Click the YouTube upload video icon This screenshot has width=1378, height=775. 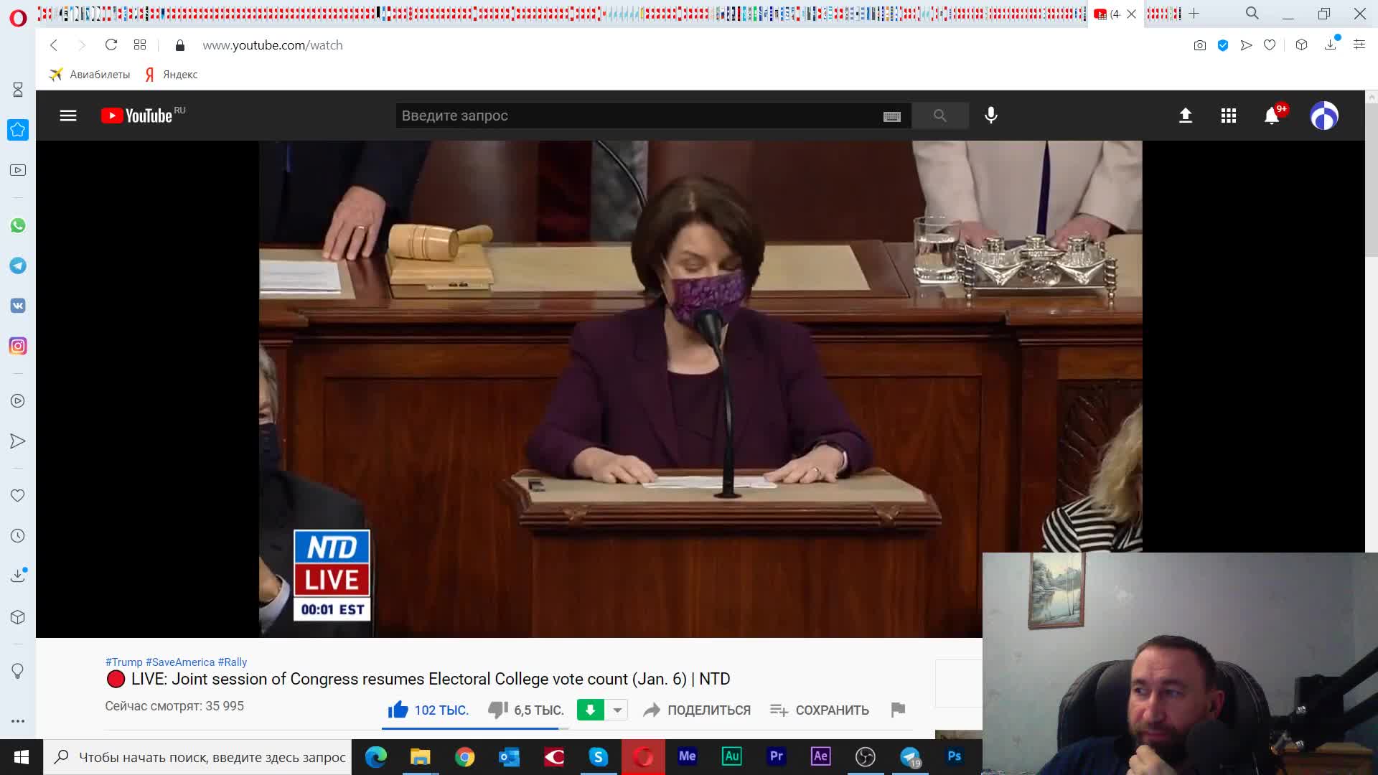pos(1186,116)
